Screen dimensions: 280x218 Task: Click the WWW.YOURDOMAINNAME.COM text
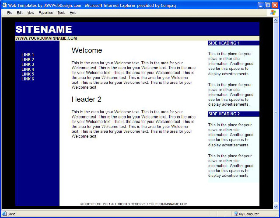[x=46, y=38]
